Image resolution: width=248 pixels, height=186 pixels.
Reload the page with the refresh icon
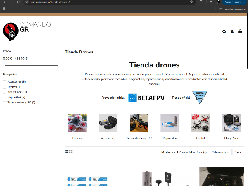tap(18, 2)
